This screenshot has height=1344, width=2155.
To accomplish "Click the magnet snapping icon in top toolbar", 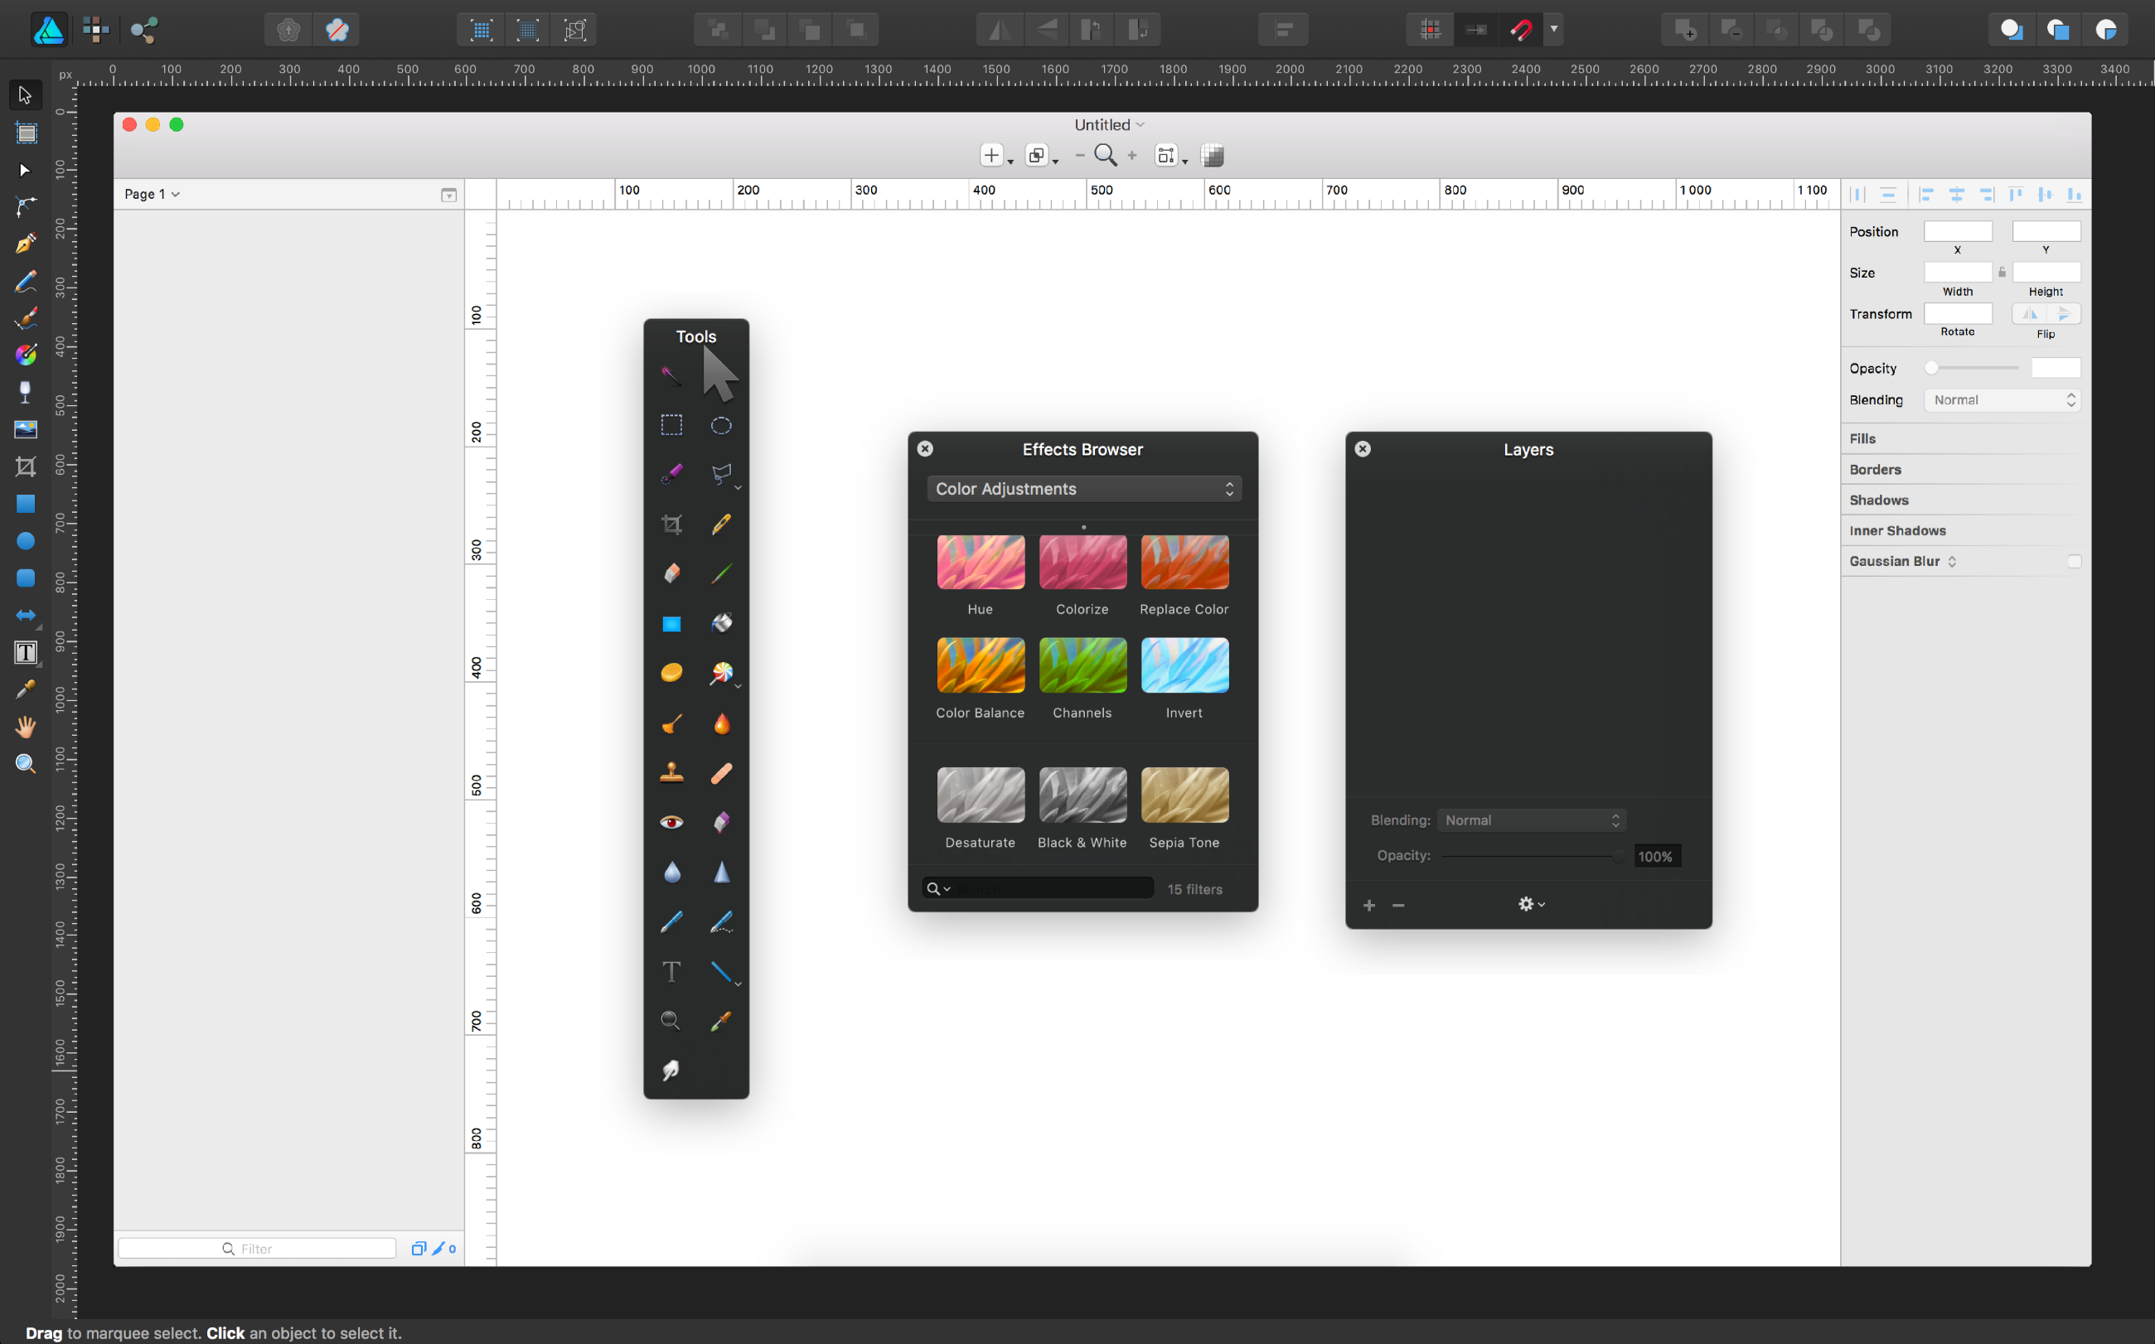I will pos(1521,30).
